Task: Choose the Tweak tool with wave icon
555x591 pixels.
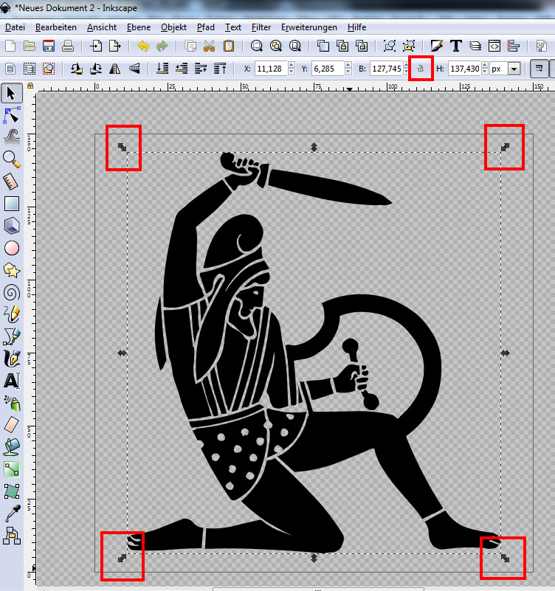Action: coord(12,137)
